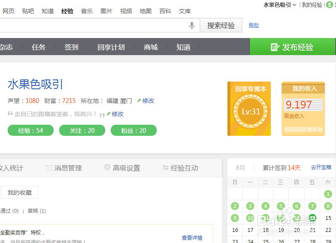The height and width of the screenshot is (243, 336).
Task: Click the 搜索经验 search button
Action: pos(221,25)
